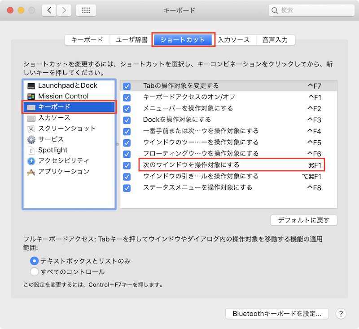Click the 入力ソース icon in the sidebar
This screenshot has height=329, width=359.
31,118
